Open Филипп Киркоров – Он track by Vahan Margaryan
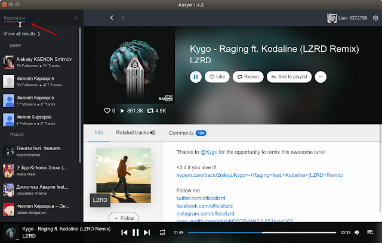 [x=39, y=209]
